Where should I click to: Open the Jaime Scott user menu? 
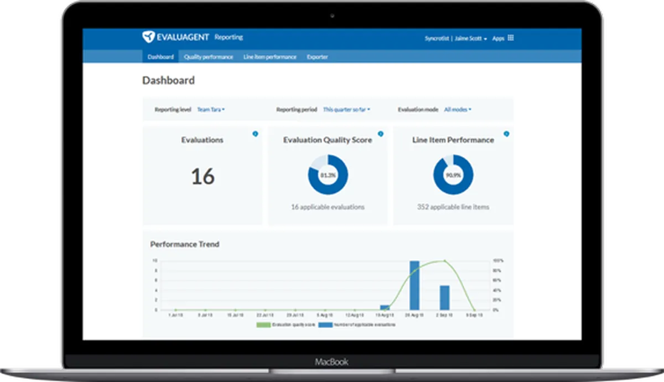tap(471, 39)
